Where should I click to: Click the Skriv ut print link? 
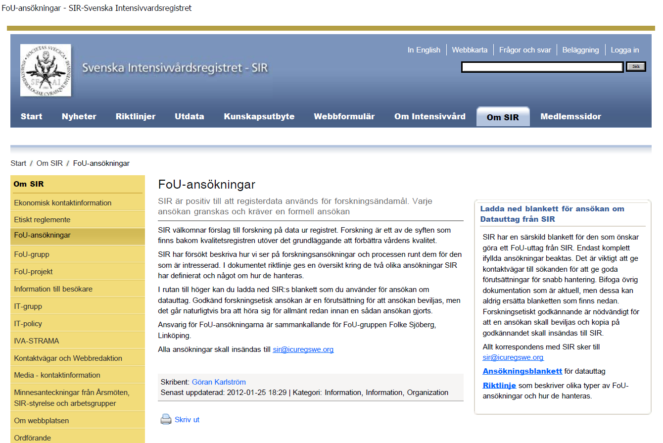coord(187,420)
